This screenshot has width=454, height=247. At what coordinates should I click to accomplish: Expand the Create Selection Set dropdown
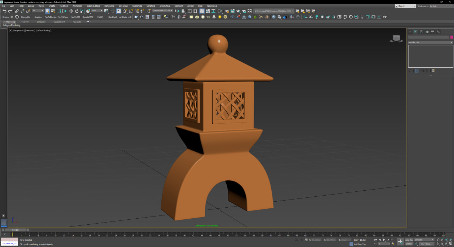click(162, 11)
